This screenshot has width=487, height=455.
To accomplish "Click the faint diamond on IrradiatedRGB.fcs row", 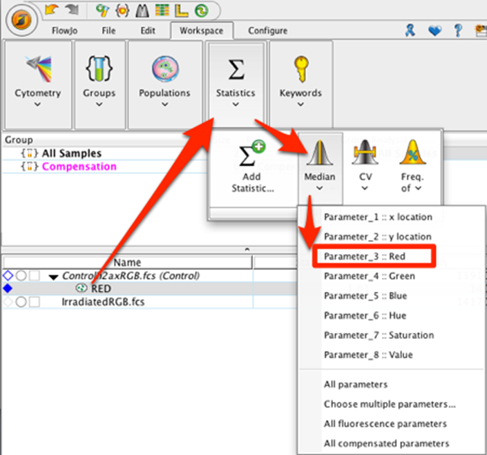I will [x=8, y=302].
